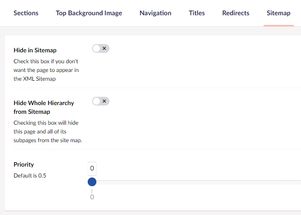The width and height of the screenshot is (301, 215).
Task: Go to the Navigation tab
Action: click(x=155, y=13)
